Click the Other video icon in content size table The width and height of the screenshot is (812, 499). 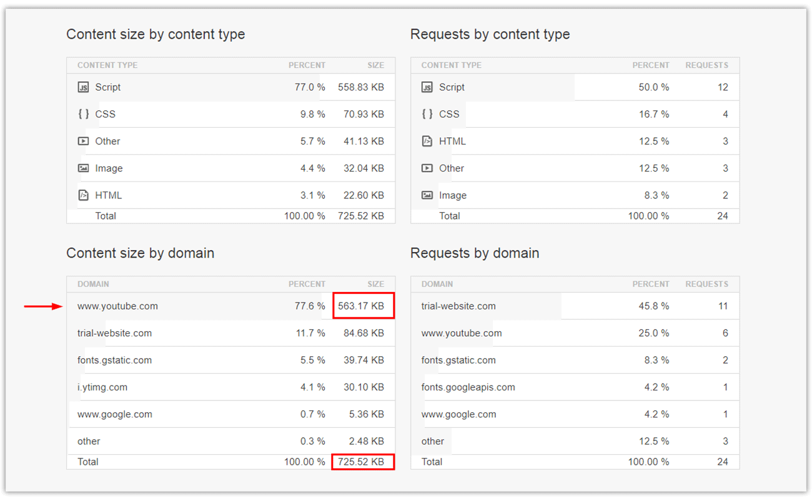pyautogui.click(x=83, y=141)
